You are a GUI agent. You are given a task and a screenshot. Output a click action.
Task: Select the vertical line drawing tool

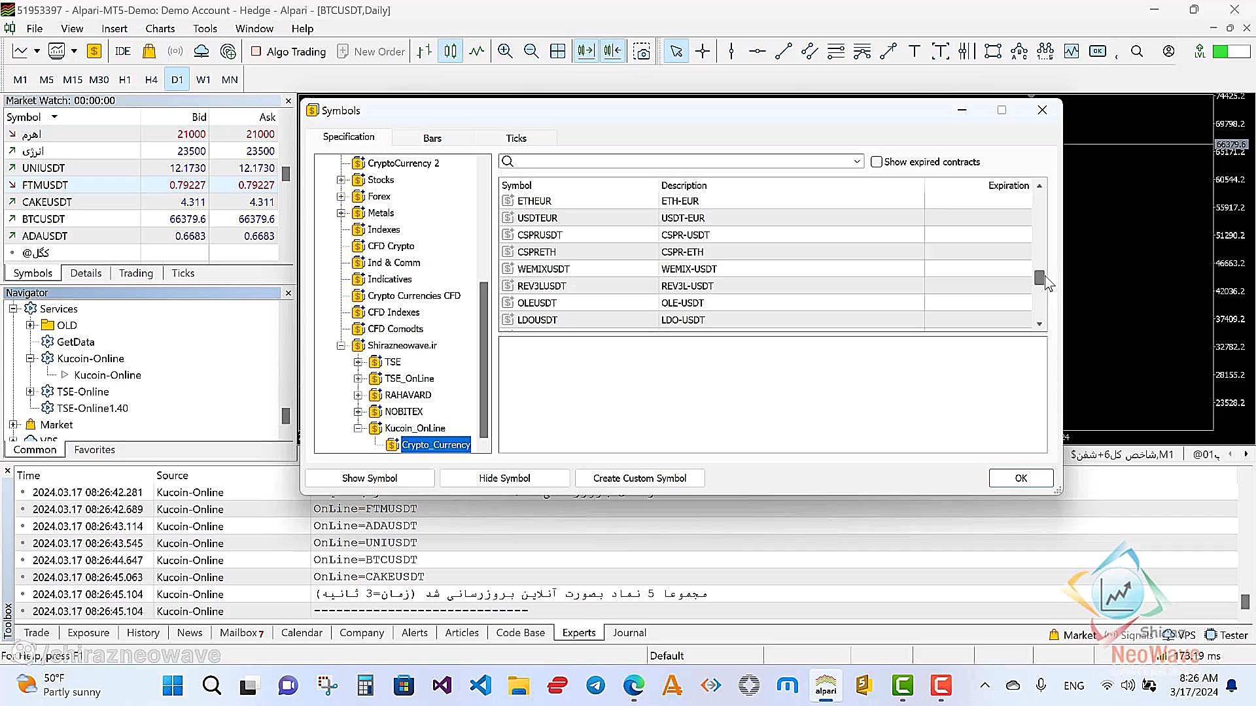pyautogui.click(x=731, y=51)
